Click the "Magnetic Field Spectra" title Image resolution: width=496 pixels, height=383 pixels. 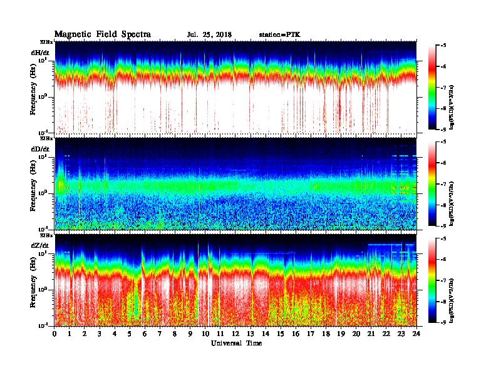pos(103,34)
